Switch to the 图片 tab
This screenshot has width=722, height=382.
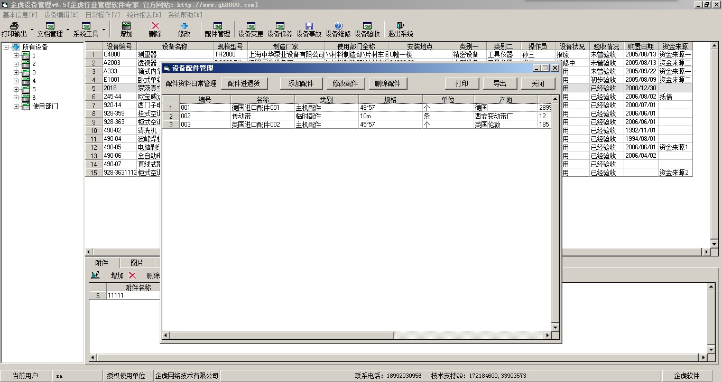pyautogui.click(x=137, y=263)
